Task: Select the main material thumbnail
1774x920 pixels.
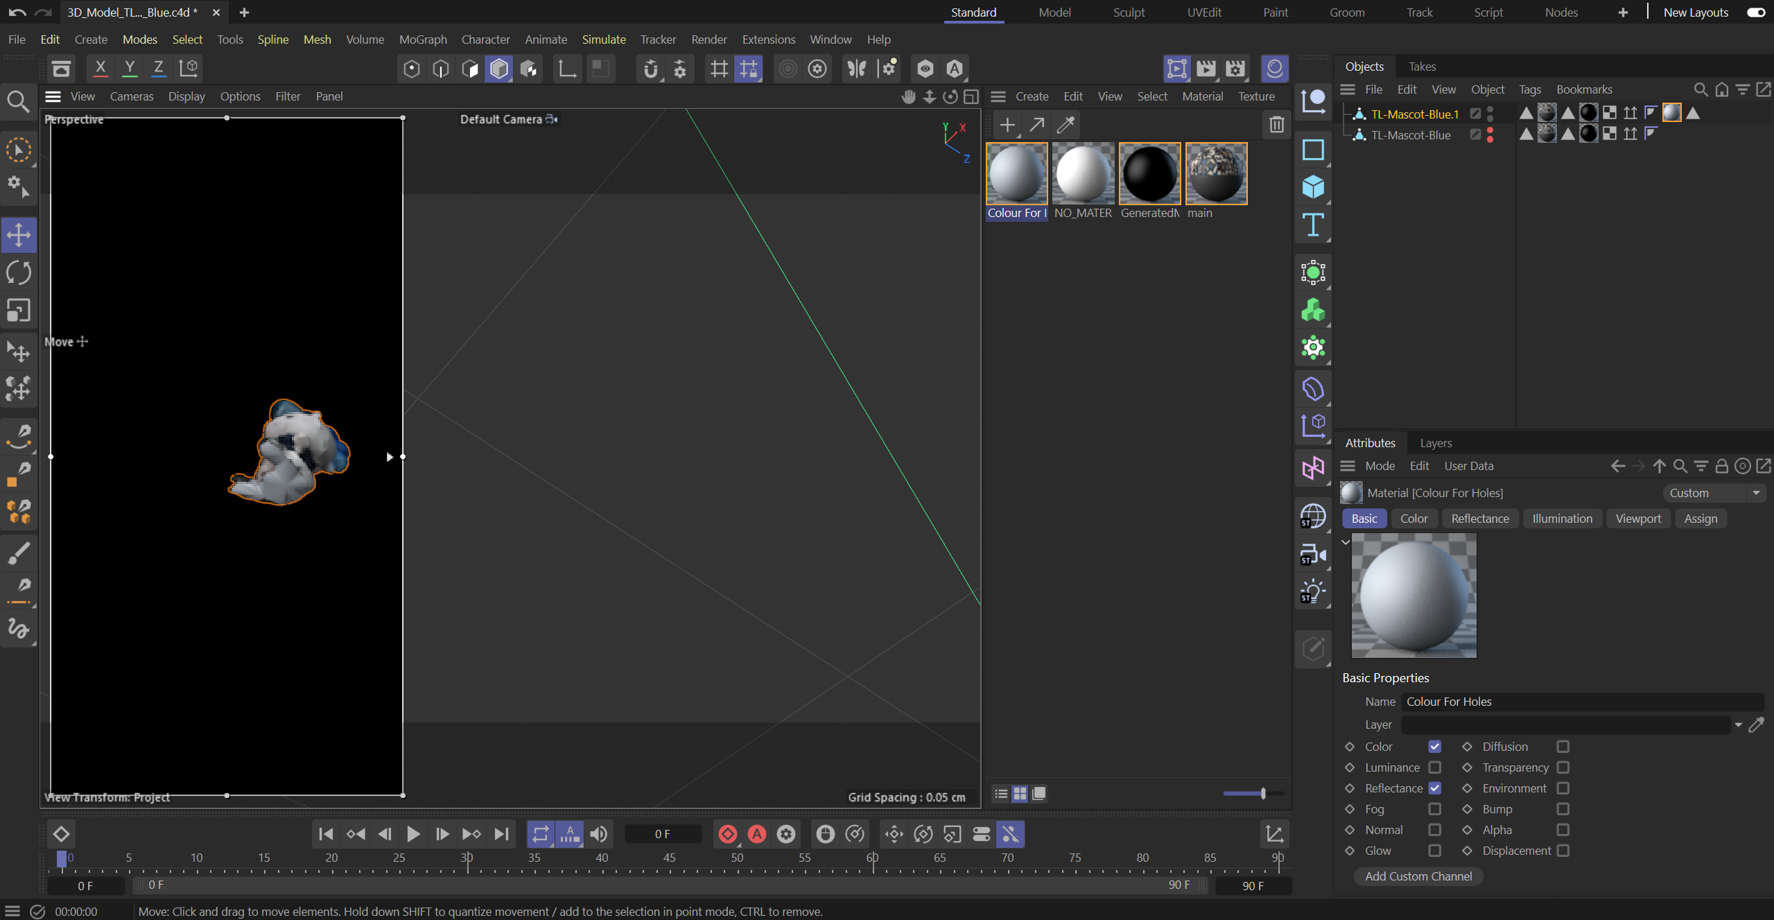Action: 1216,173
